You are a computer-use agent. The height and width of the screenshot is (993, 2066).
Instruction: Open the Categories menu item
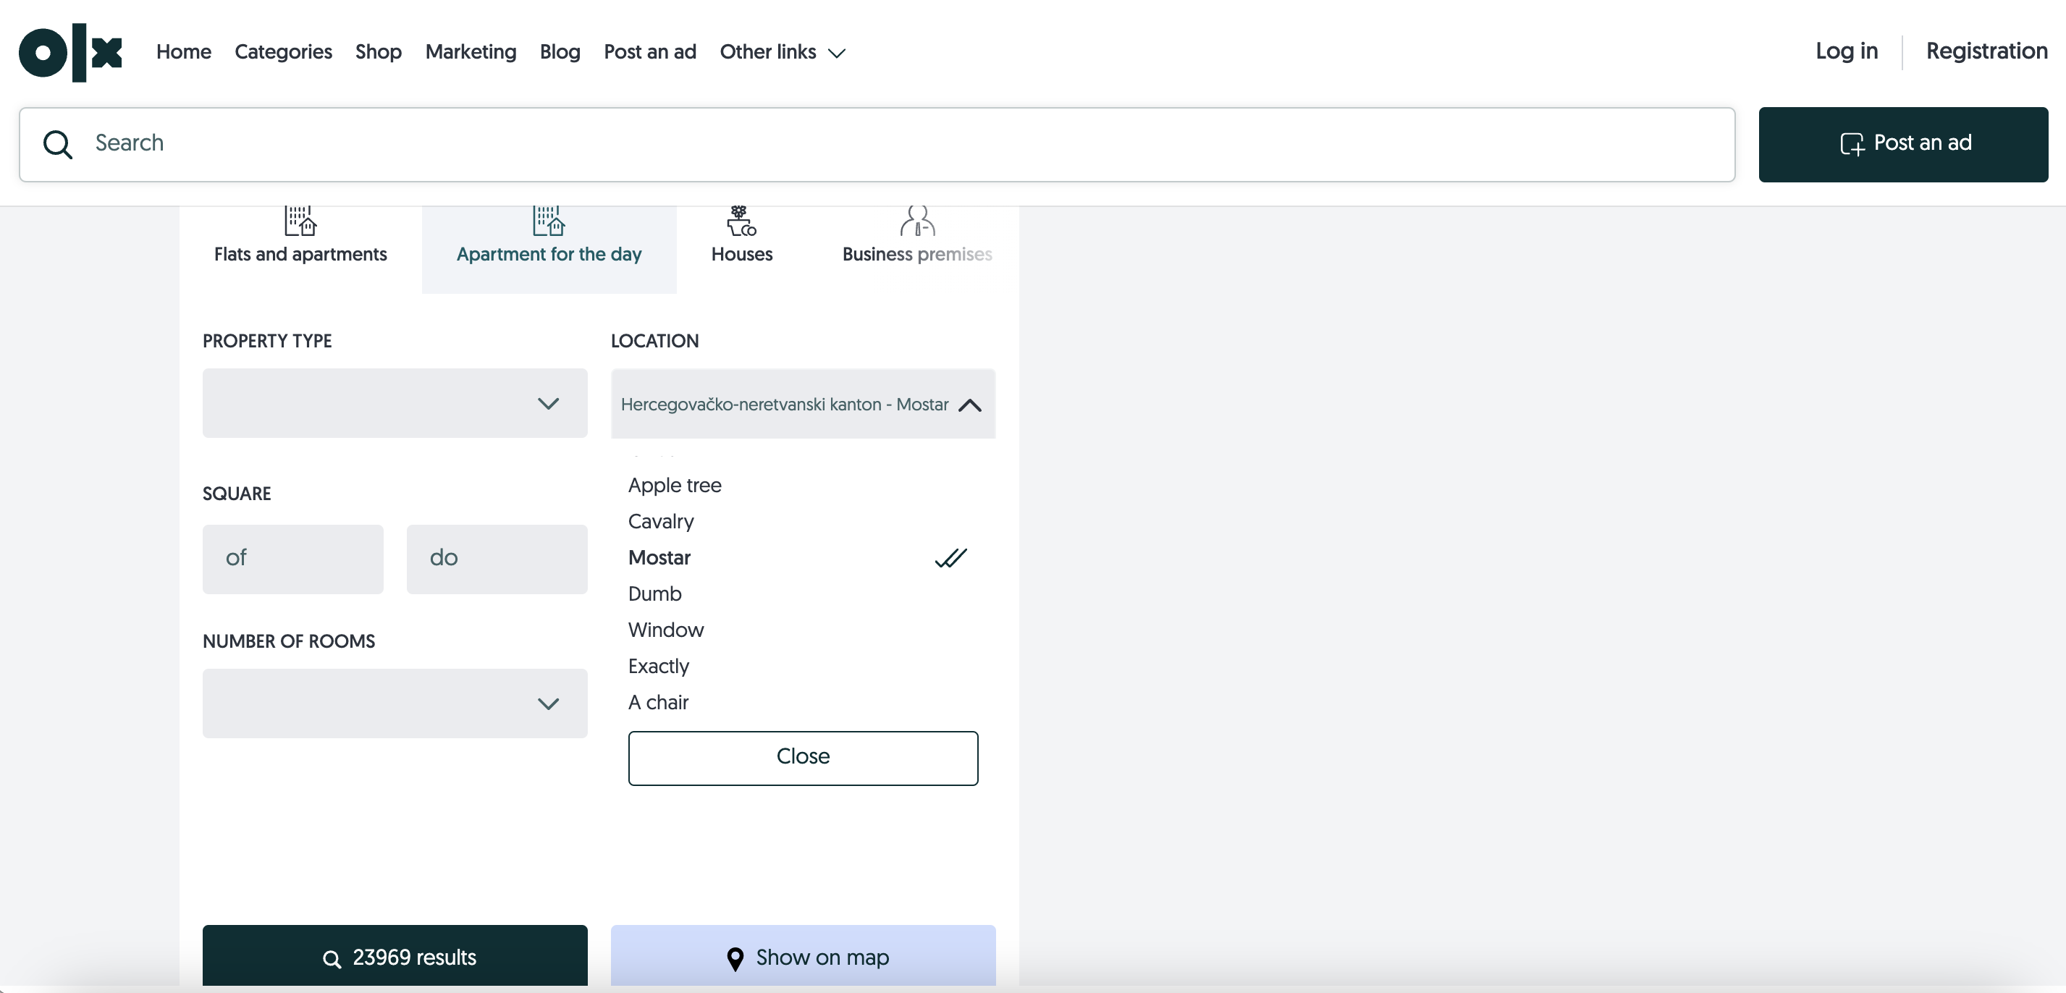point(283,52)
